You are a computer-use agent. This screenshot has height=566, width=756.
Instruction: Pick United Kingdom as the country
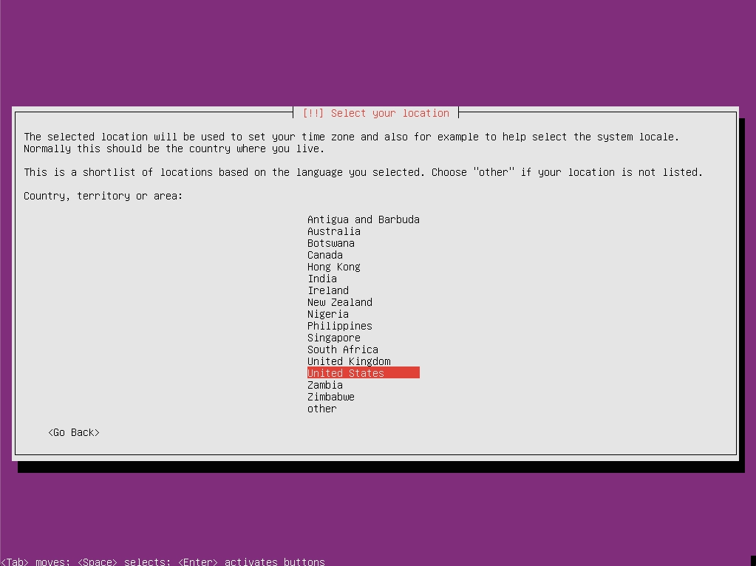(349, 361)
